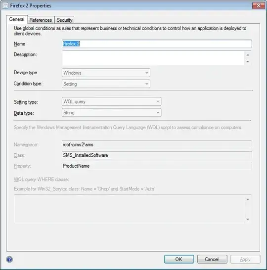Open the Condition type dropdown

pos(106,84)
